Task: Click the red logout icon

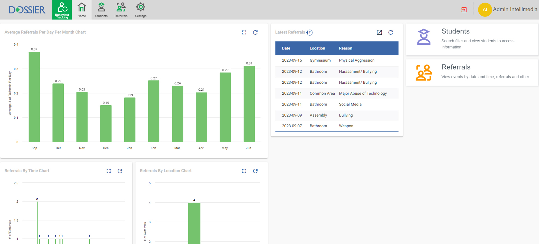Action: tap(464, 10)
